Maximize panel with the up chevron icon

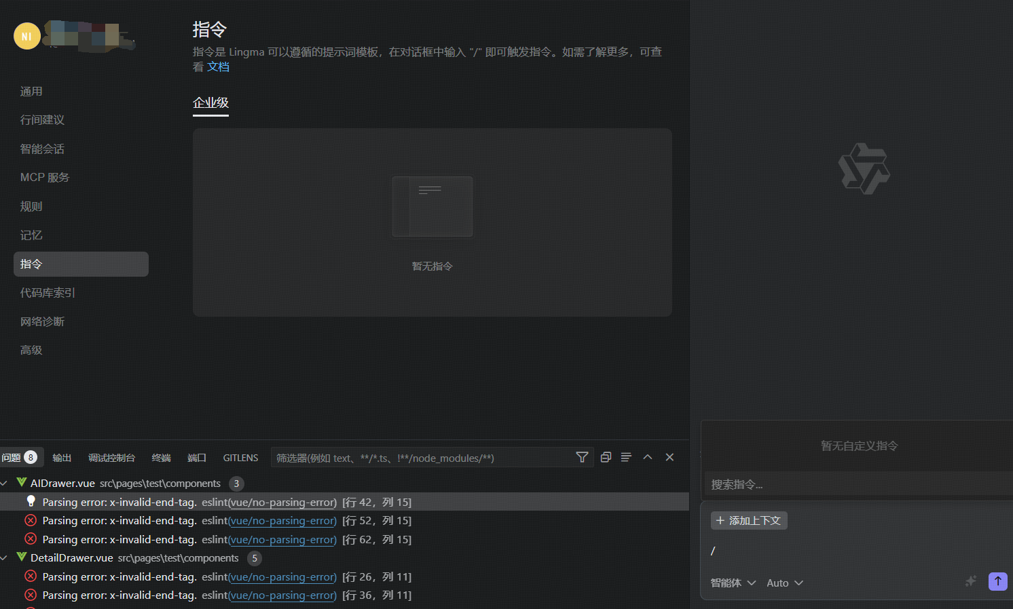coord(648,457)
